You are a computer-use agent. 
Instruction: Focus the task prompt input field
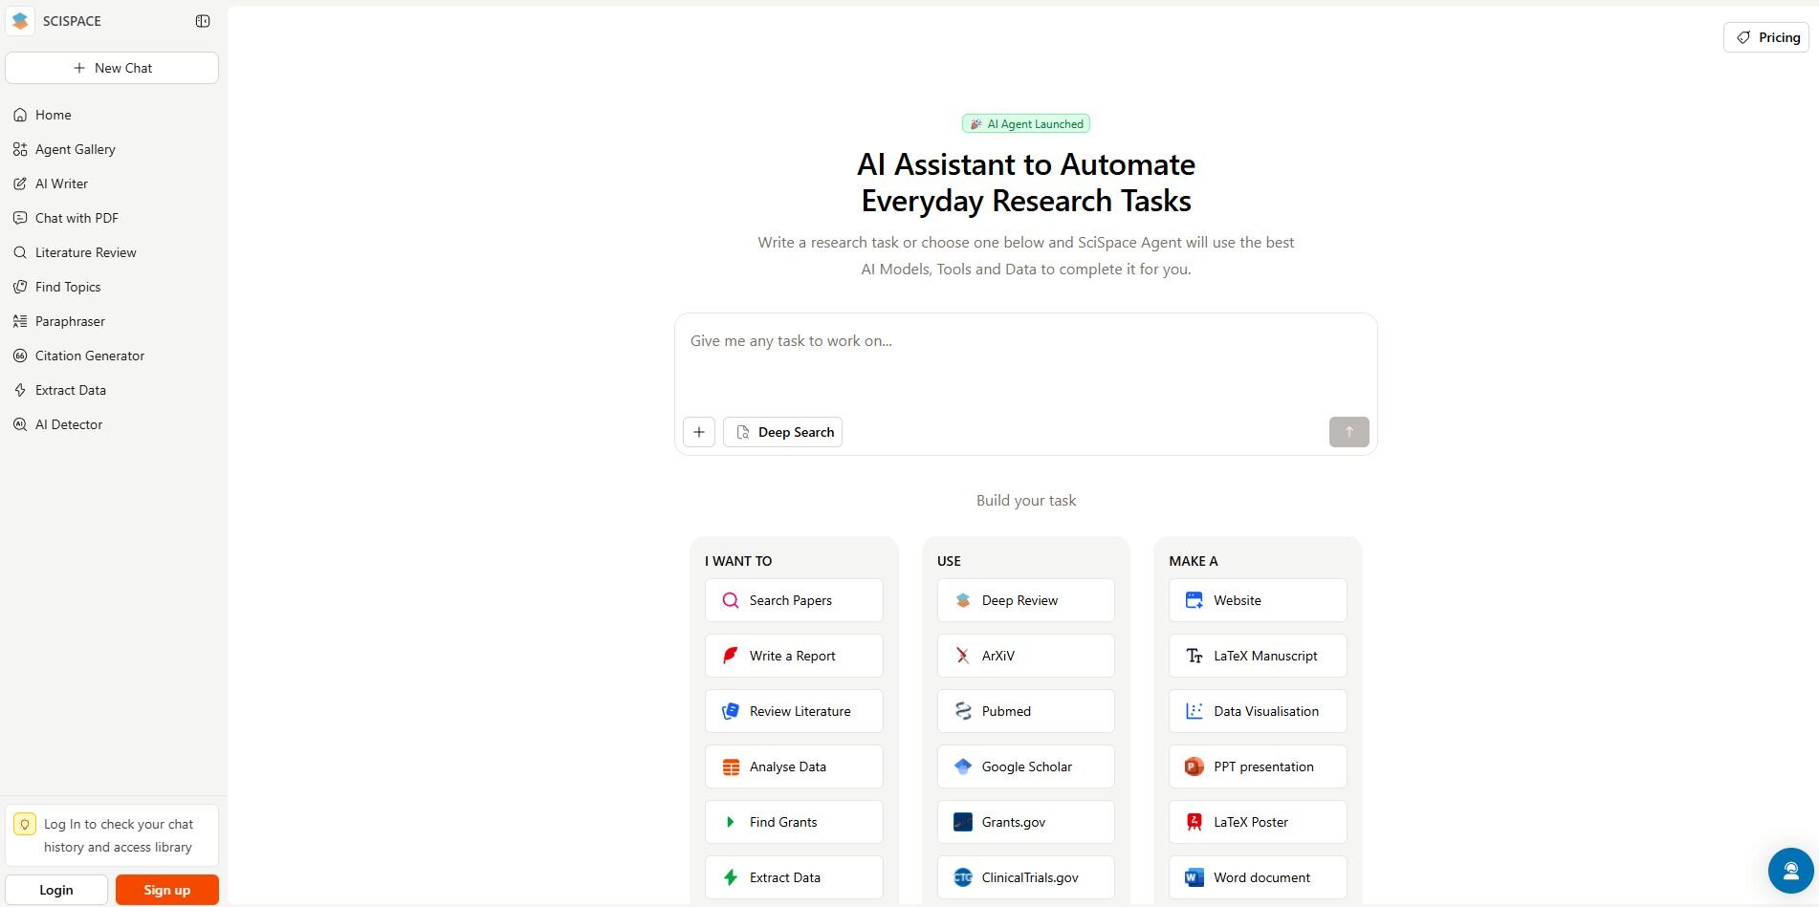pos(1025,363)
